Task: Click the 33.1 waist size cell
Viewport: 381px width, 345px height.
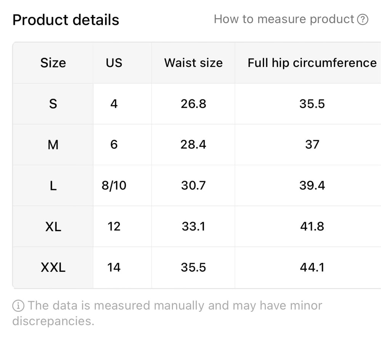Action: (x=194, y=227)
